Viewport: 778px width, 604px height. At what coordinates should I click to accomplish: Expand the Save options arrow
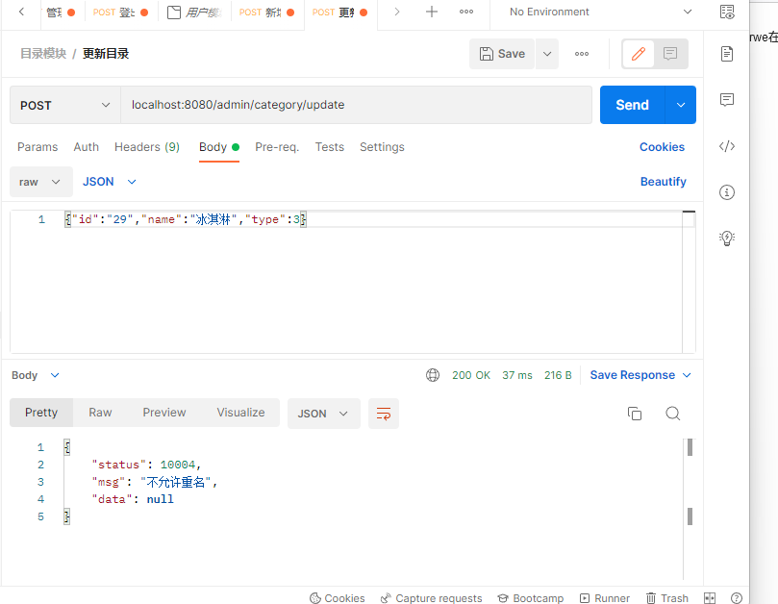[547, 54]
